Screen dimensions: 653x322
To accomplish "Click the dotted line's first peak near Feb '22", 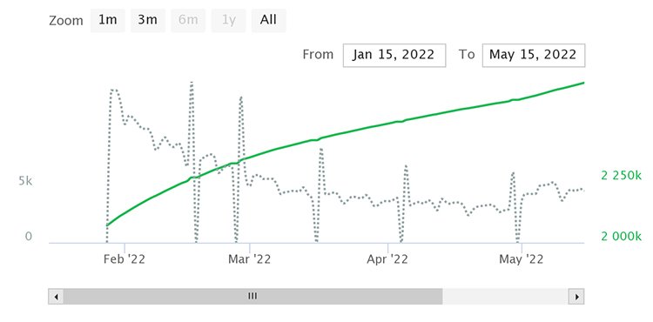I will [114, 90].
